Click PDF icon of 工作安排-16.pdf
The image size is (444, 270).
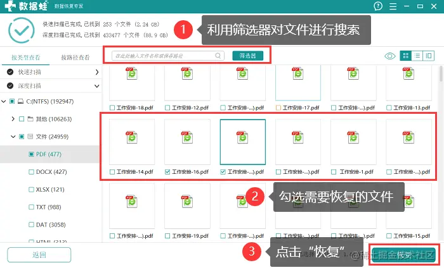click(x=187, y=137)
